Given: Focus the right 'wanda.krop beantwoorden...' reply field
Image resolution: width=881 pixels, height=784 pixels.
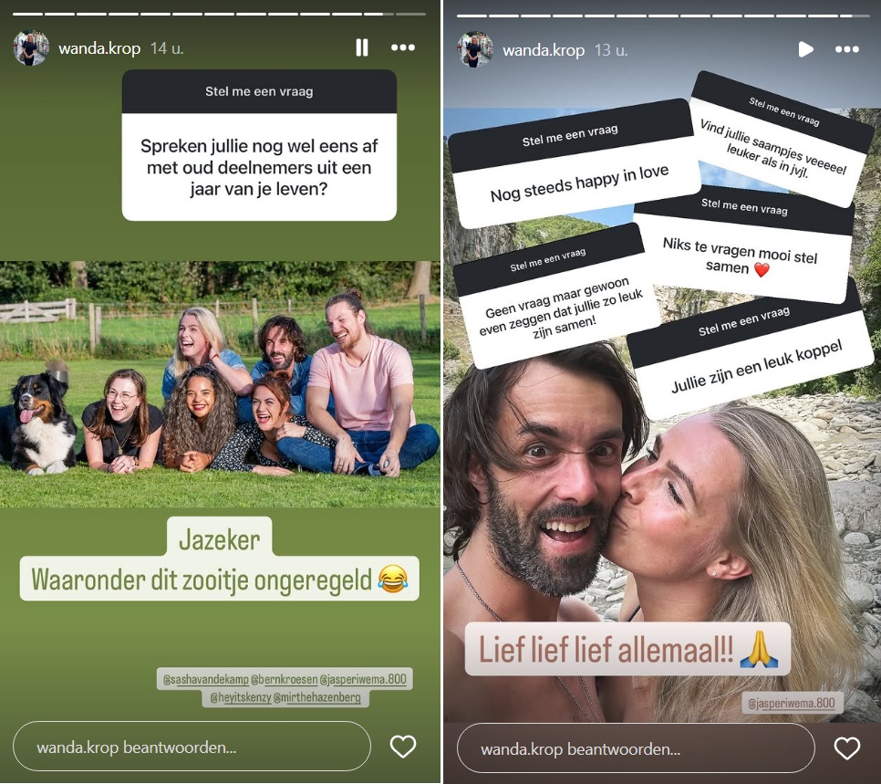Looking at the screenshot, I should point(636,748).
